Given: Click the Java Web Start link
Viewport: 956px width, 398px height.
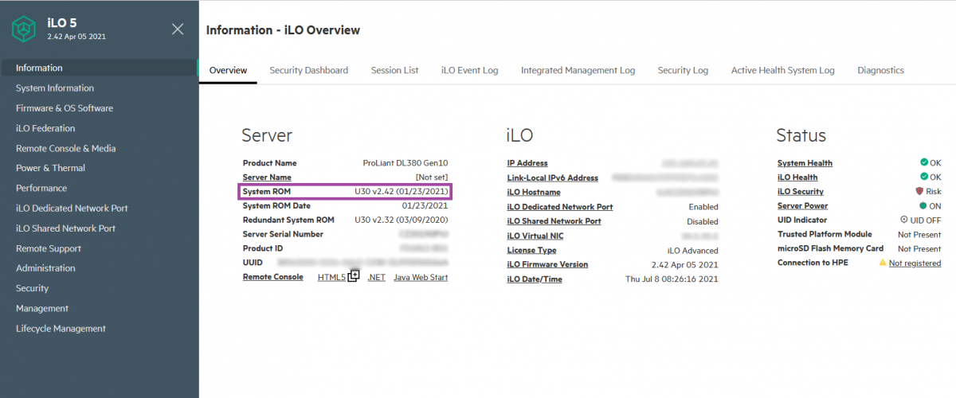Looking at the screenshot, I should coord(421,277).
